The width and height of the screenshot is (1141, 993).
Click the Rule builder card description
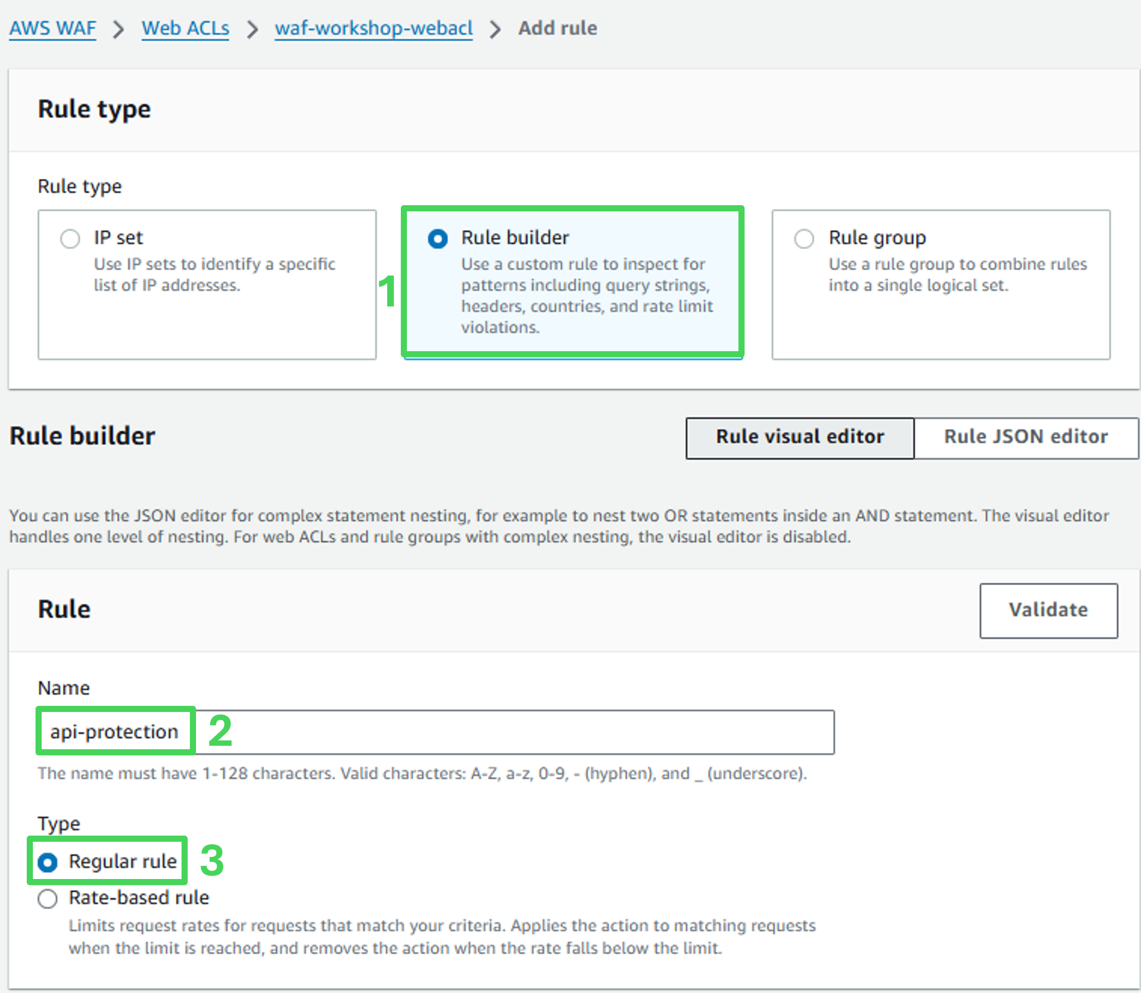click(x=586, y=295)
